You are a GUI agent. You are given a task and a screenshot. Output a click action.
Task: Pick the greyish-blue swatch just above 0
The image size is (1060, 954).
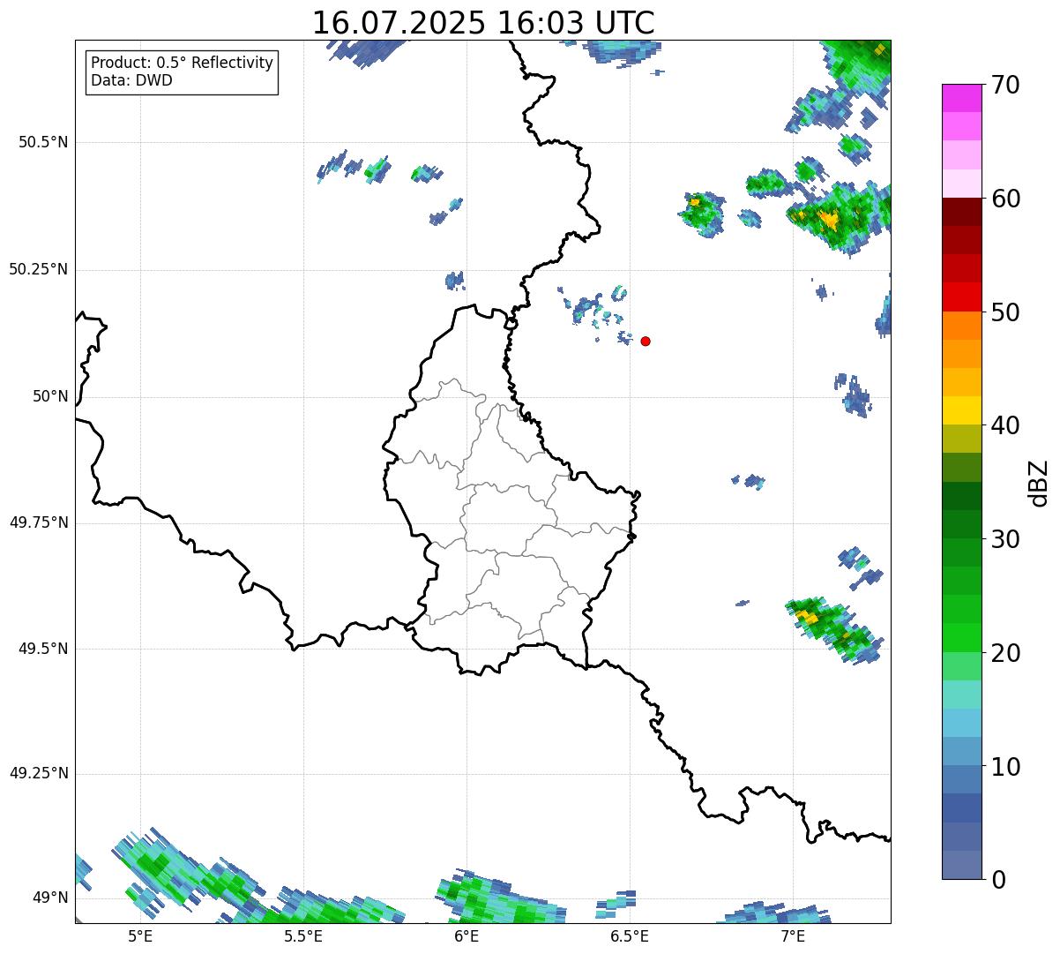pos(961,865)
